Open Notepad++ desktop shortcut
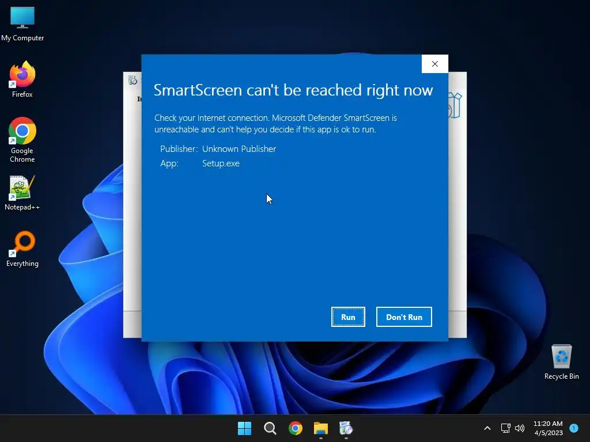Screen dimensions: 590x442 (22, 193)
